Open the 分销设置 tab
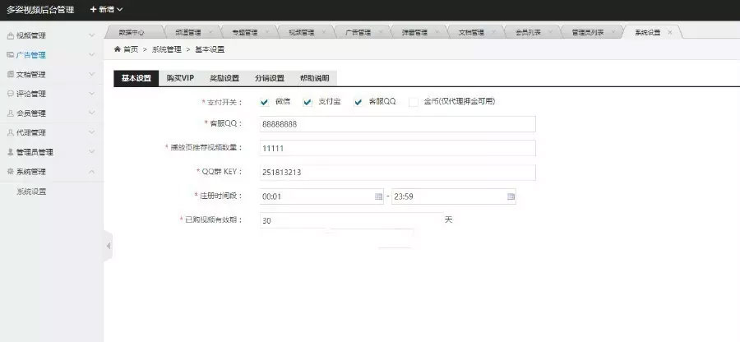The width and height of the screenshot is (740, 342). coord(269,78)
